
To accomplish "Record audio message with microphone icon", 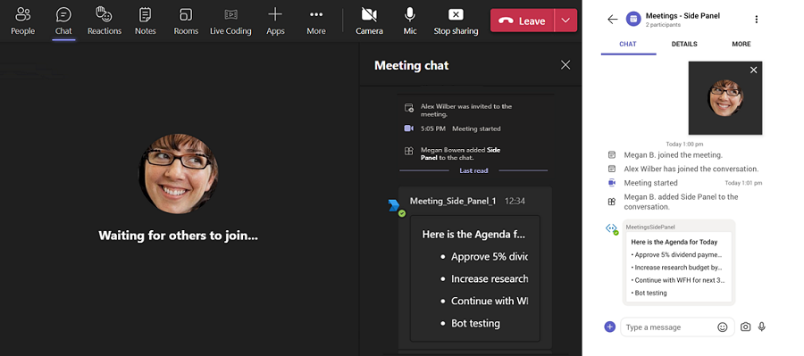I will point(762,327).
